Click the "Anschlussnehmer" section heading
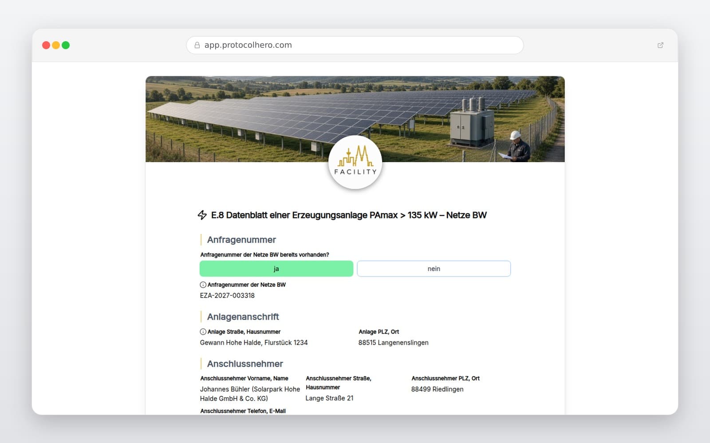The image size is (710, 443). click(245, 364)
